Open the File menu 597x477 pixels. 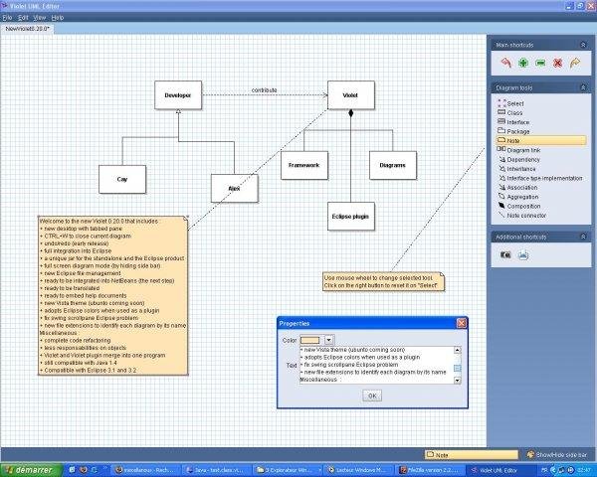[7, 18]
